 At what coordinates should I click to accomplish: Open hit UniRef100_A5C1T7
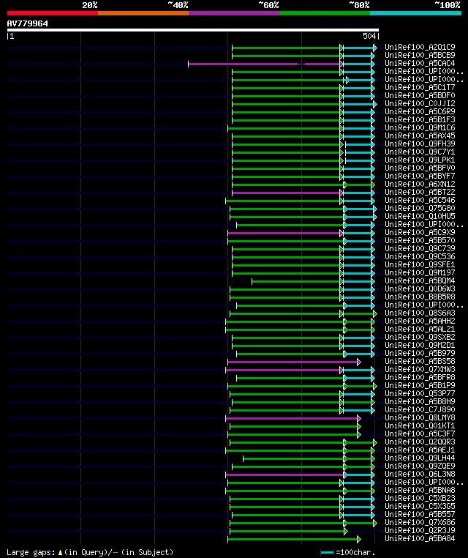point(420,87)
